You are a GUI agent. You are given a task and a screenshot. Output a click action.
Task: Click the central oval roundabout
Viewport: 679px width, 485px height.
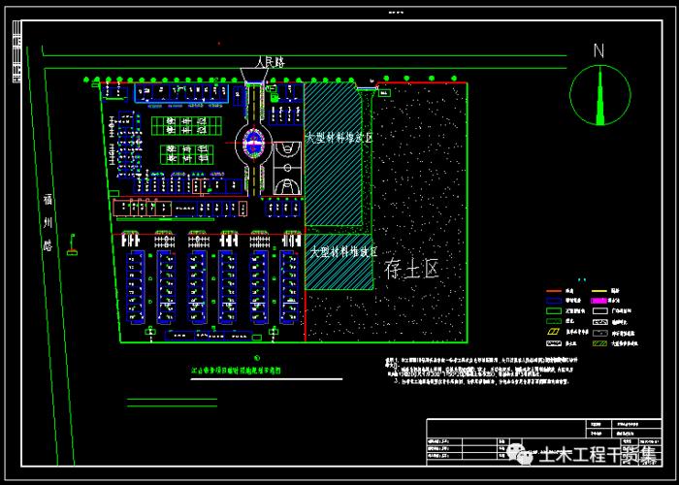tap(255, 145)
